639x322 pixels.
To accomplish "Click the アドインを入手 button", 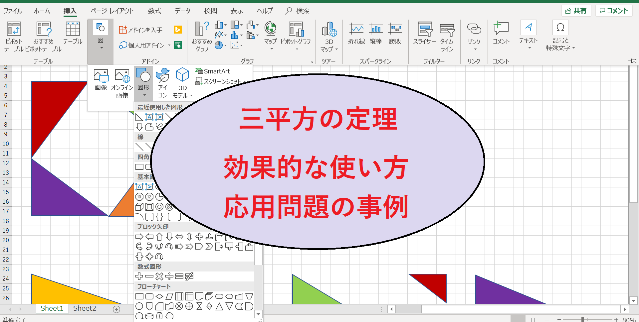I will coord(141,30).
